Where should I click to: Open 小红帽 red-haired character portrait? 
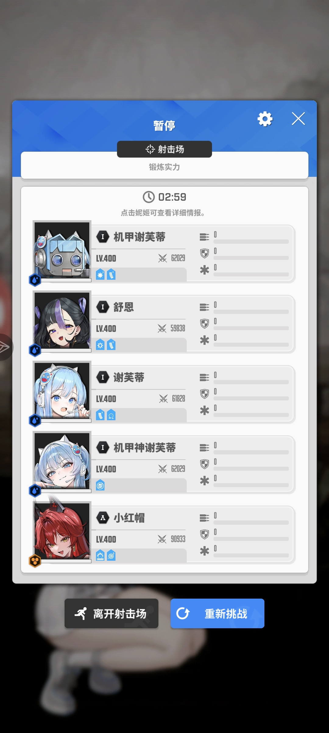[x=62, y=532]
